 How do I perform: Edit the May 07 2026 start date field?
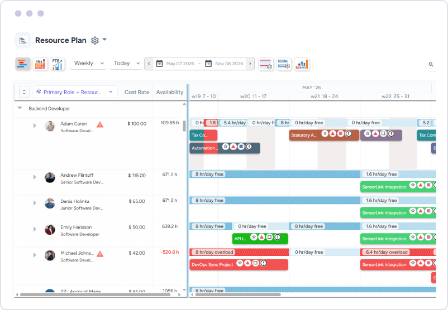tap(180, 64)
